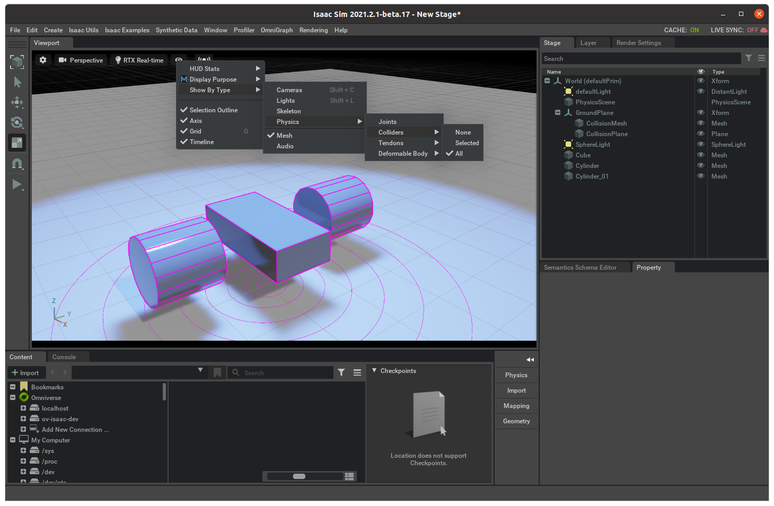Activate the Move tool in left toolbar
774x506 pixels.
point(17,102)
